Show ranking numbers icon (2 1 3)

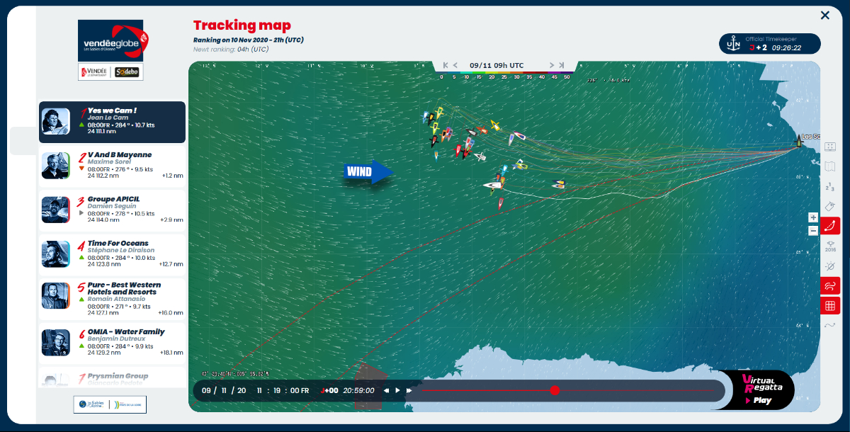point(830,186)
